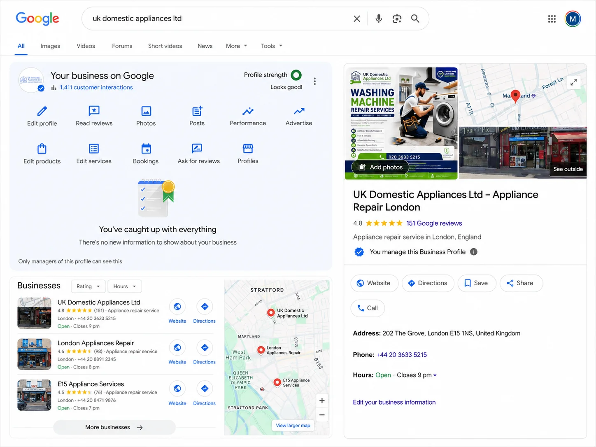Screen dimensions: 596x447
Task: Open Profiles storefront icon
Action: pos(248,148)
